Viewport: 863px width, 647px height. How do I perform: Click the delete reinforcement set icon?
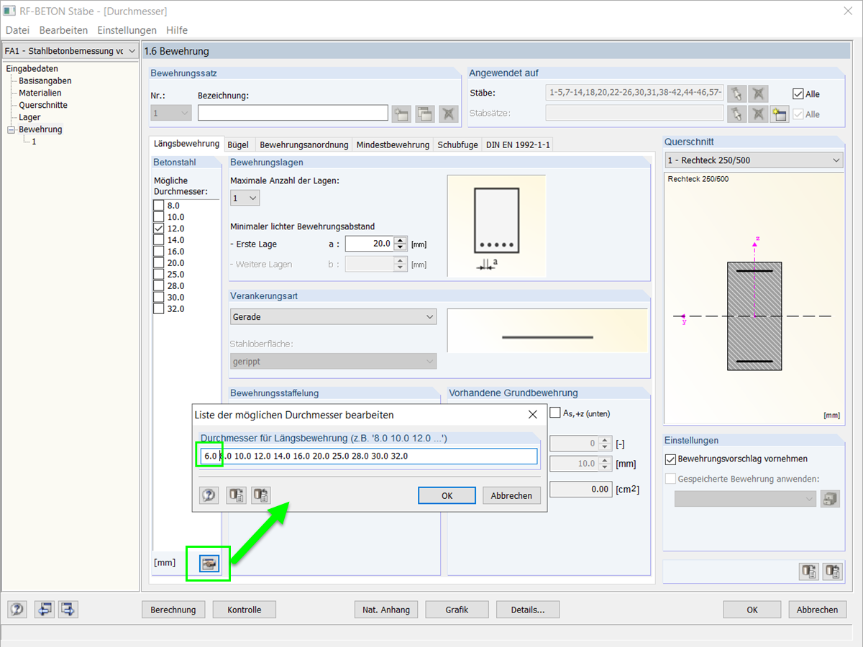(449, 114)
